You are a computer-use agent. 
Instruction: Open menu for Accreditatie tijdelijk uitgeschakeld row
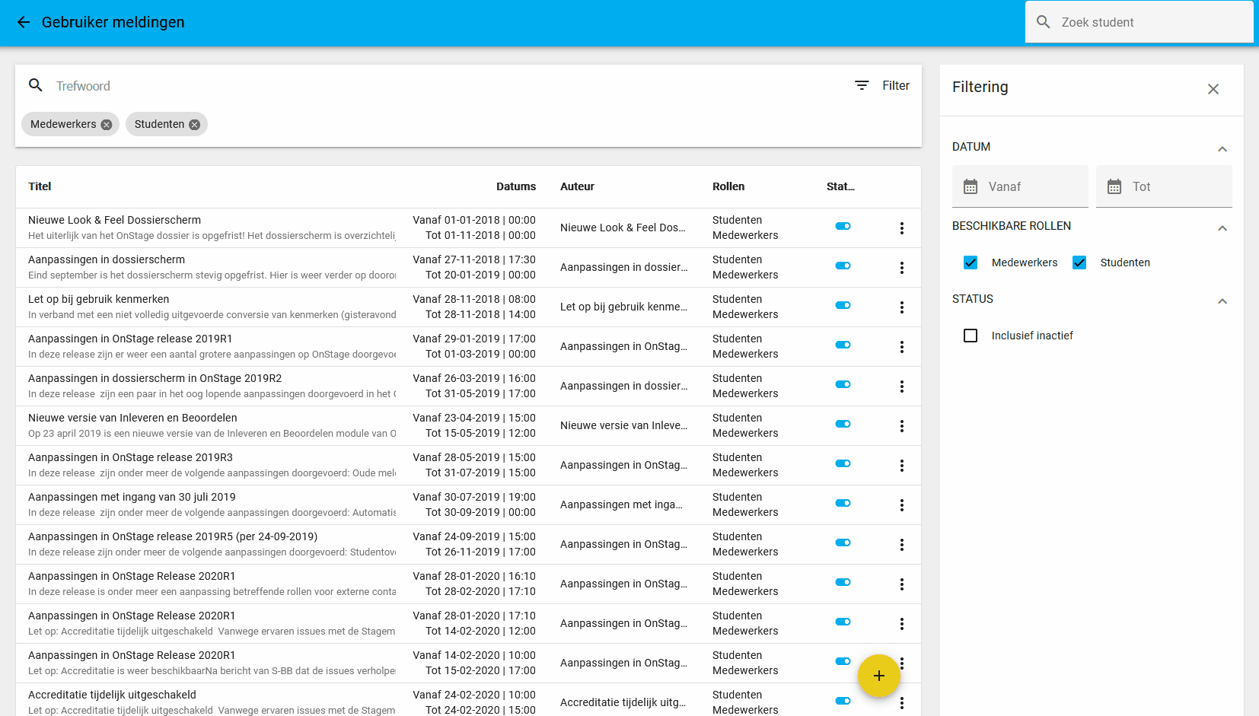tap(902, 703)
